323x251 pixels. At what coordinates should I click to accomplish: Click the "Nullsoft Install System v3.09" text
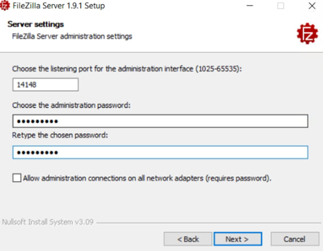tap(48, 222)
